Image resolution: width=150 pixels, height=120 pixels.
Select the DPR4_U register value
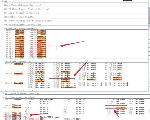[20, 48]
